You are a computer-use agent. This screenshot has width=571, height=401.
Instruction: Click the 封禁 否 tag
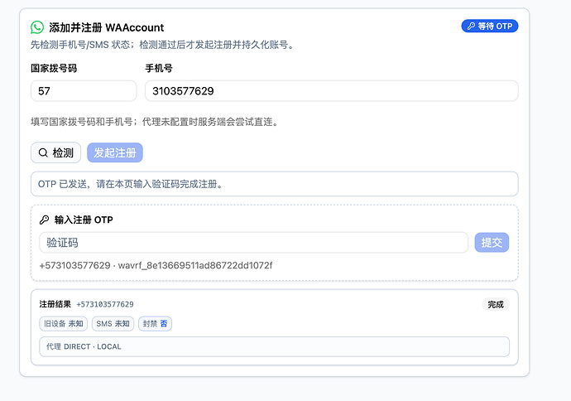point(155,324)
